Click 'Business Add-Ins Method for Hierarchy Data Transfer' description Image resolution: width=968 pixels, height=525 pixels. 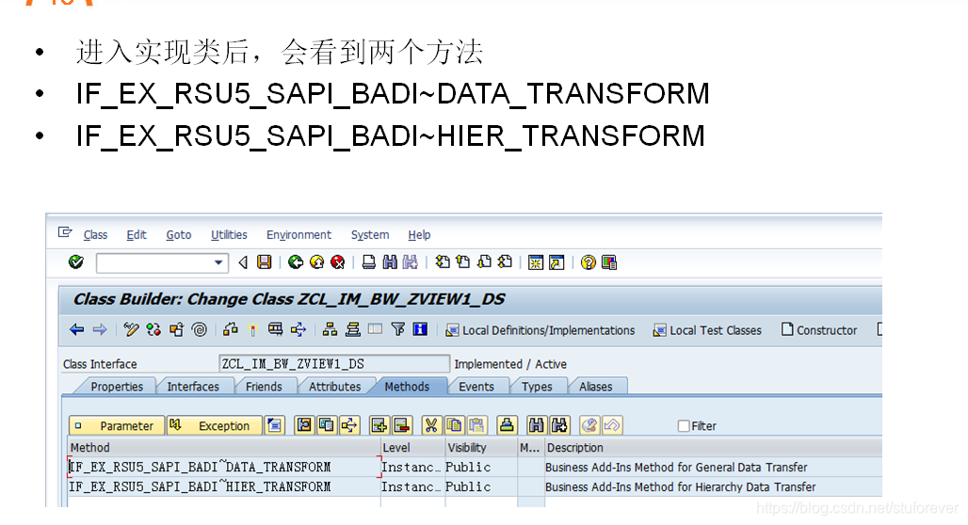[680, 487]
